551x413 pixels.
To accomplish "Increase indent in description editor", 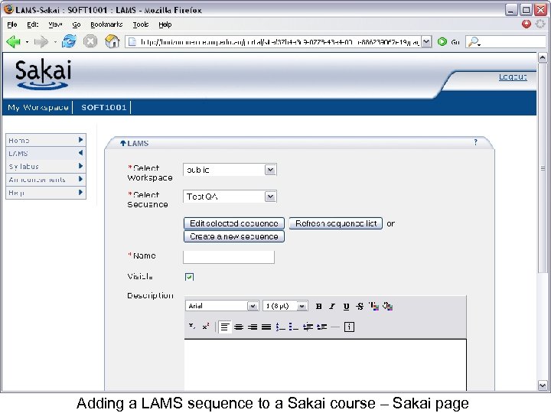I will point(321,327).
